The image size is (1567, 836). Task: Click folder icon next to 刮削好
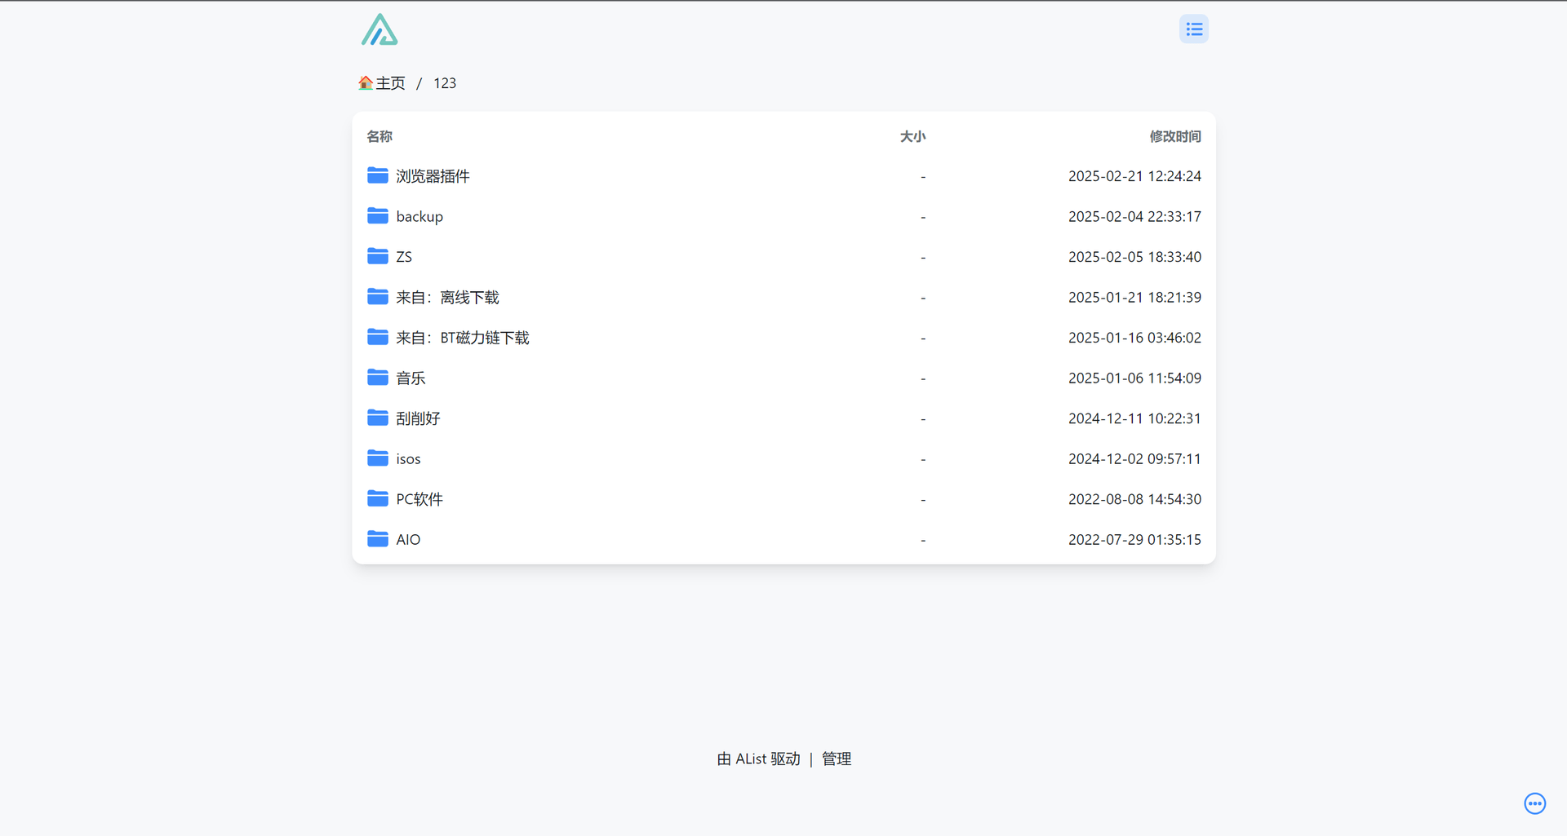pos(378,418)
